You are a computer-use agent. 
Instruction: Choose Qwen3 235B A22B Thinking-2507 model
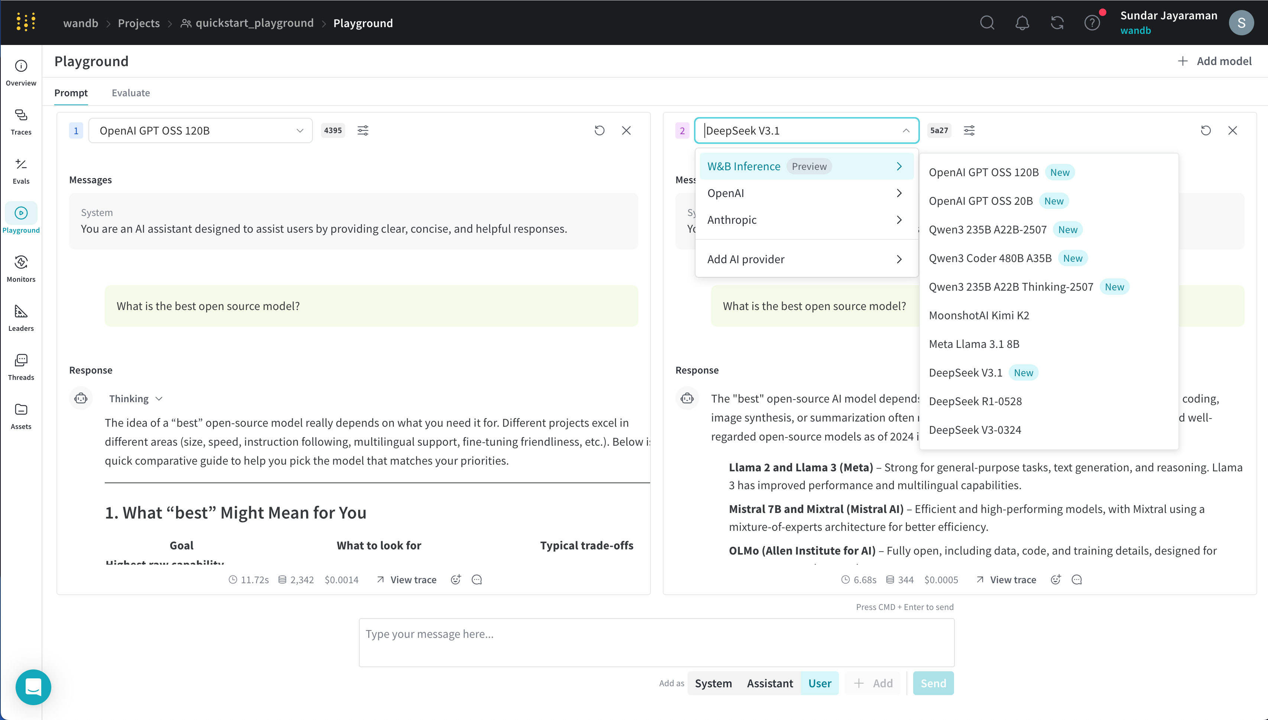(x=1048, y=287)
